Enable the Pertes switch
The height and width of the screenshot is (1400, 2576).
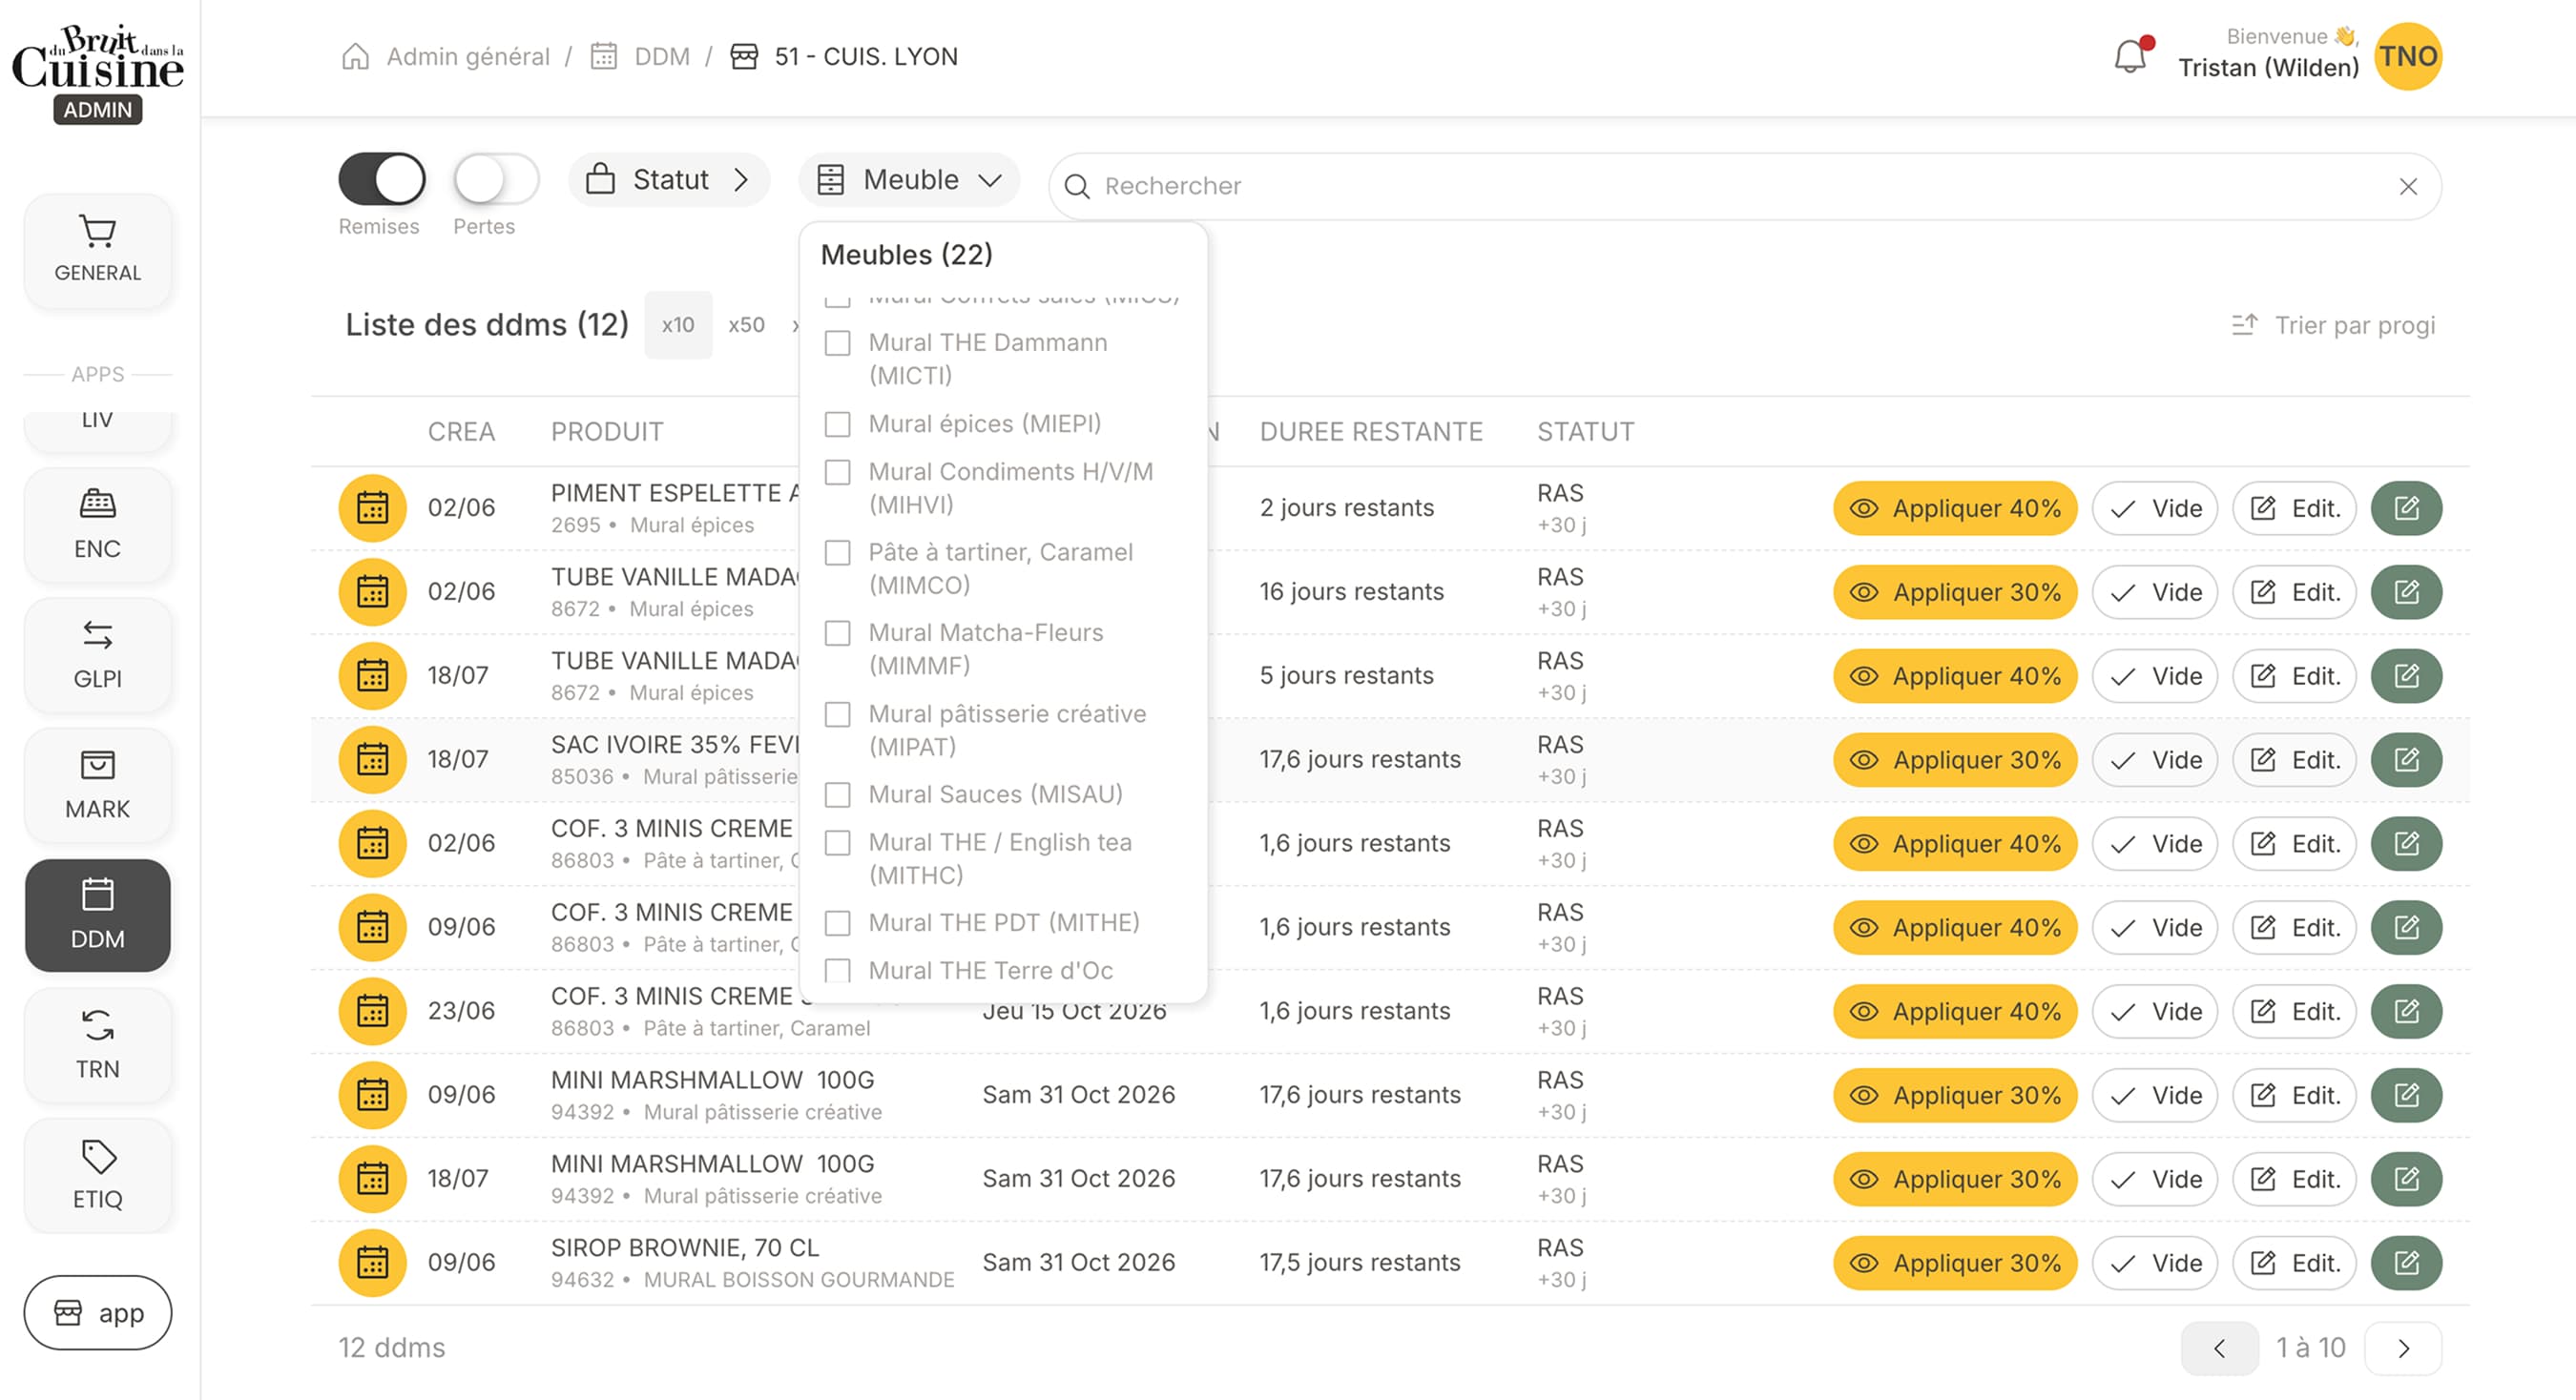coord(496,180)
